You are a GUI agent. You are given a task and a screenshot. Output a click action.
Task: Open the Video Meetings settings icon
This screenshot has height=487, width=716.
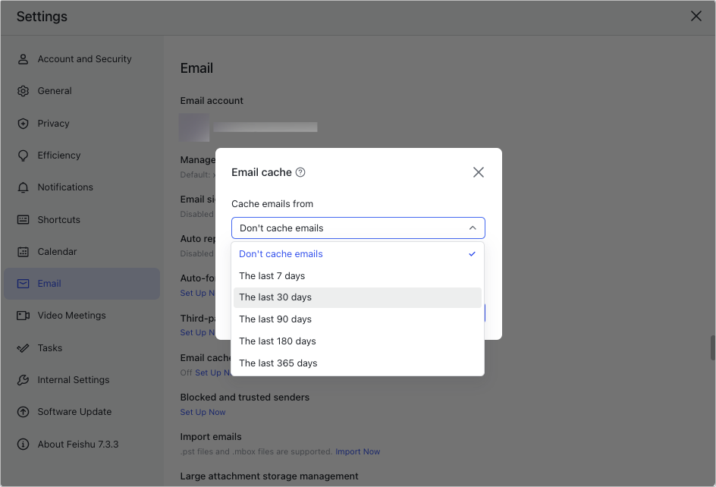(x=23, y=315)
